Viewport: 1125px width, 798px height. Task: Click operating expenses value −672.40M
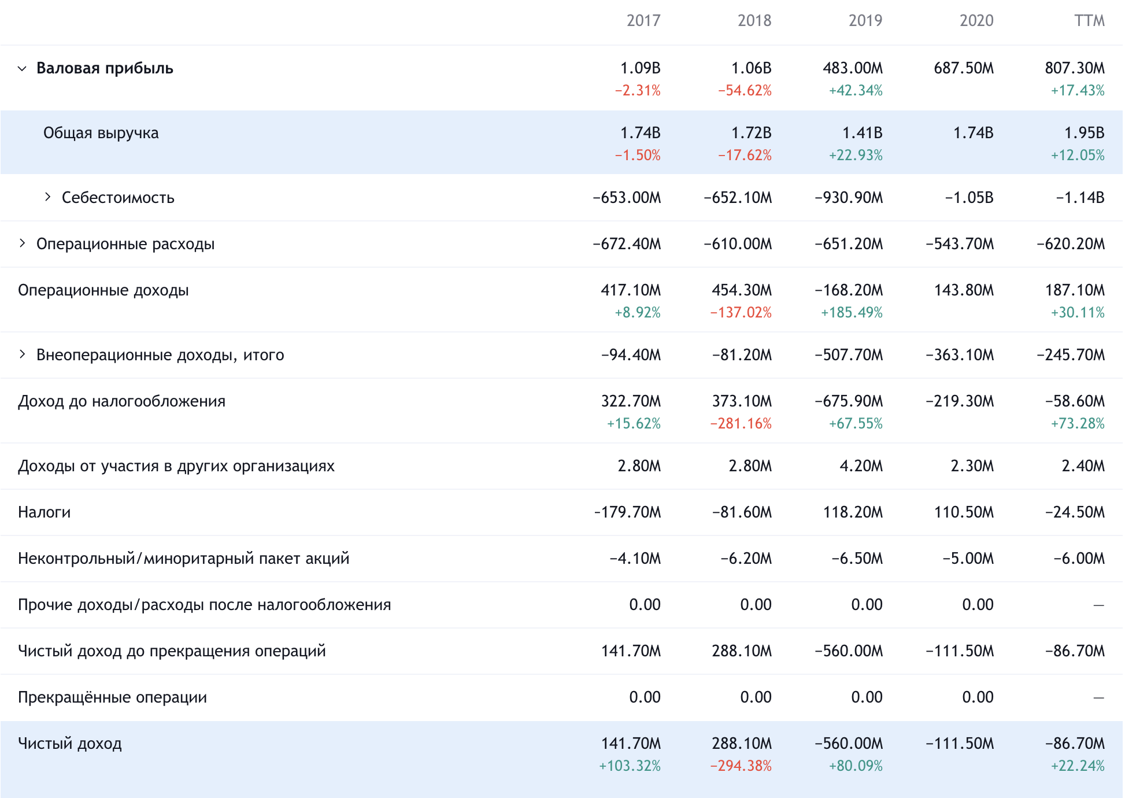click(627, 244)
